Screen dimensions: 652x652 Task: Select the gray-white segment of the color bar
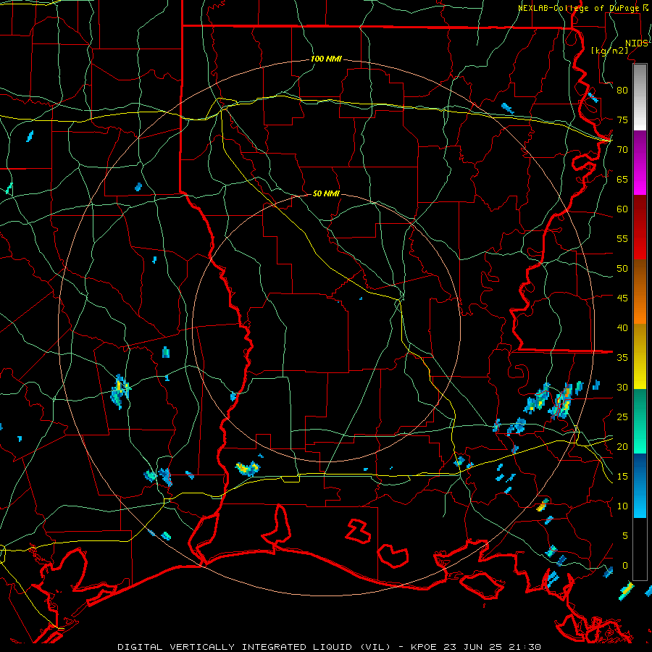[640, 97]
